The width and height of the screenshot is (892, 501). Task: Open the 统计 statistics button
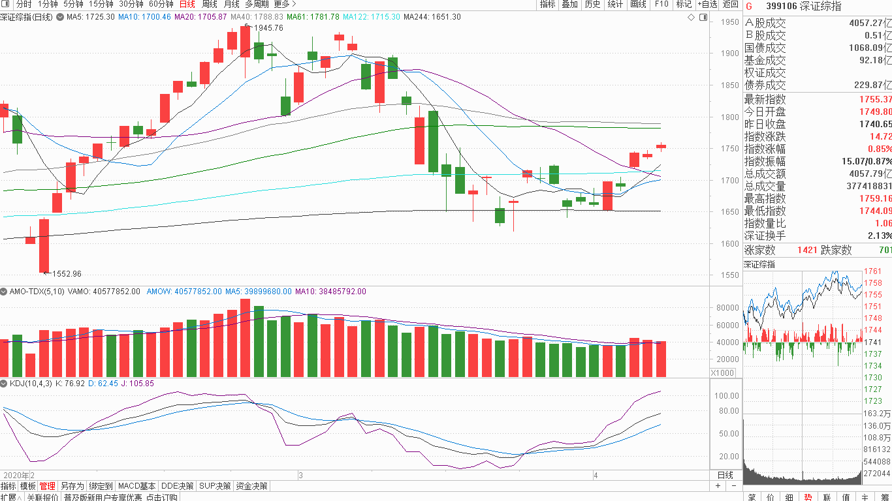click(615, 5)
